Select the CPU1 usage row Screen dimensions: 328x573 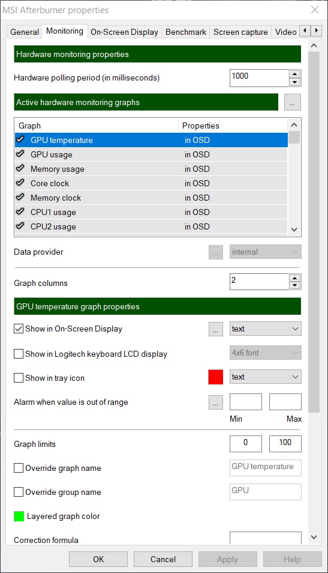point(151,212)
